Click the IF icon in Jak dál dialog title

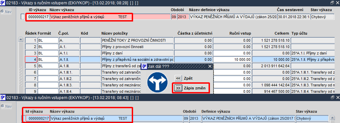[144, 66]
